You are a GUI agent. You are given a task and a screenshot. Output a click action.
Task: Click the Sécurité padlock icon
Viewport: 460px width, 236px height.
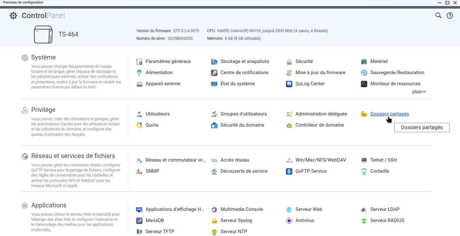[289, 61]
